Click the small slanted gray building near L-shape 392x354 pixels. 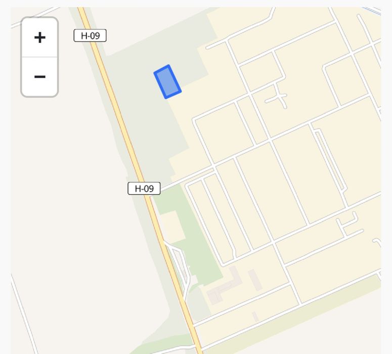[x=255, y=280]
